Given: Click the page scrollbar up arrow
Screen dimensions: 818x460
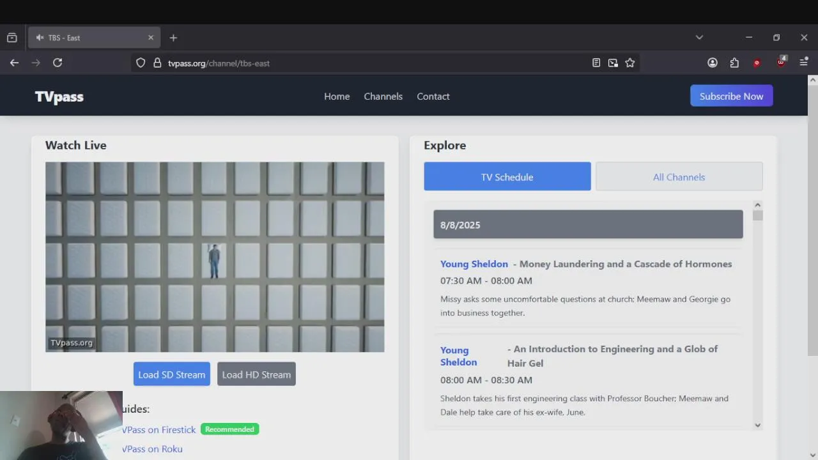Looking at the screenshot, I should [x=813, y=80].
